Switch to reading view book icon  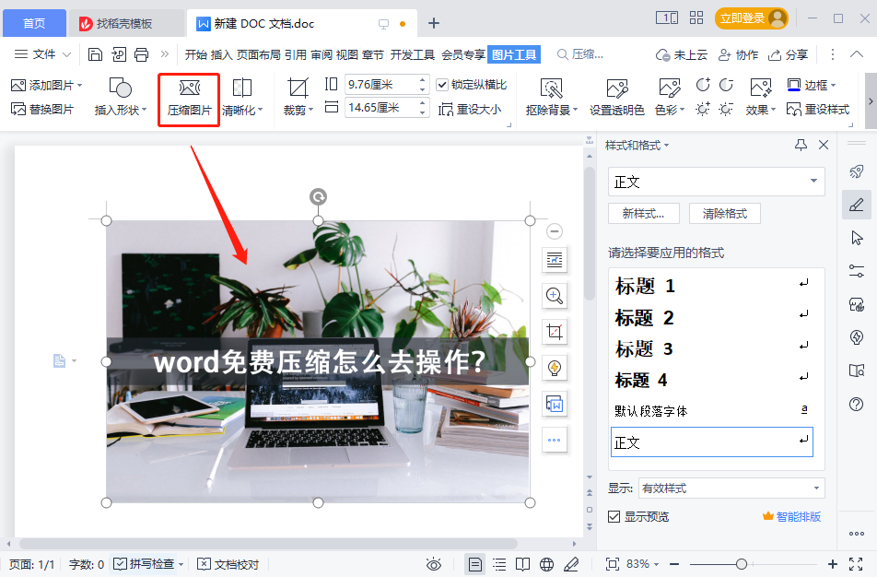[523, 564]
